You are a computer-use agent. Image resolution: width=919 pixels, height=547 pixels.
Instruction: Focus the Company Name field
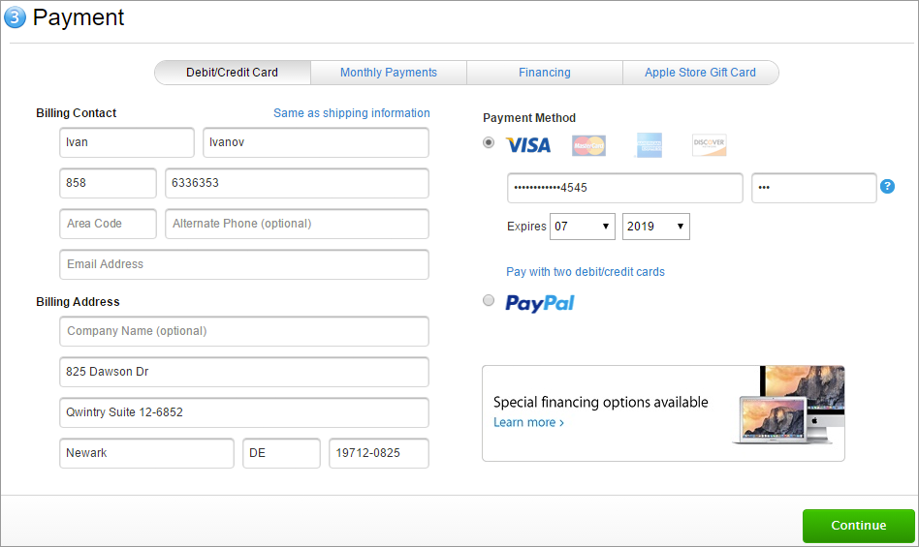244,331
